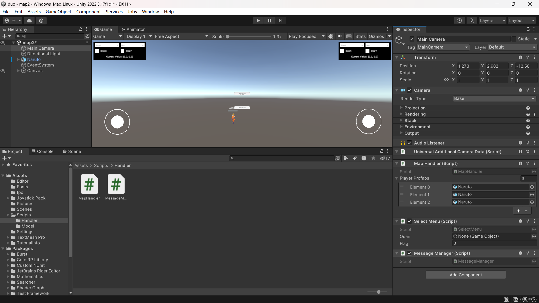Screen dimensions: 539x303
Task: Pick object for the Quan field
Action: point(534,237)
